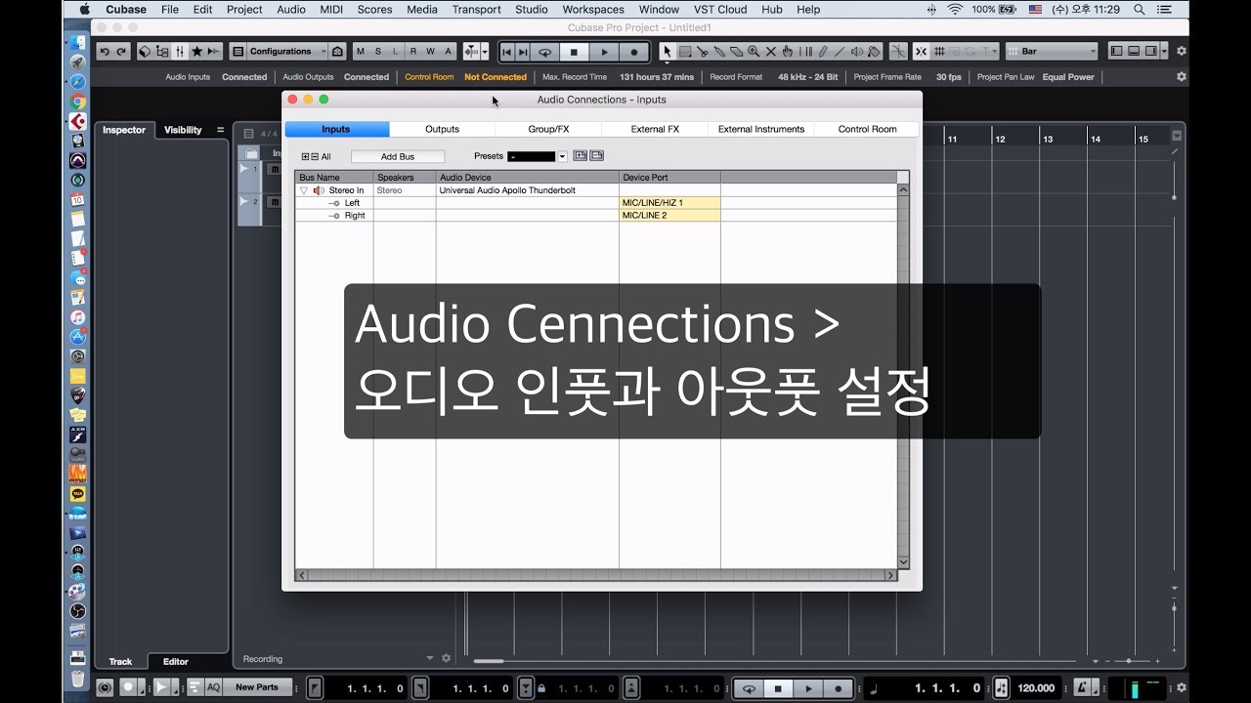Click Record button in top transport toolbar
1251x703 pixels.
click(634, 52)
